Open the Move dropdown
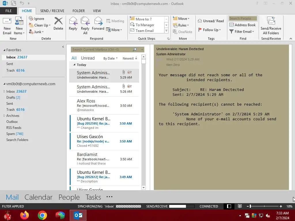Viewport: 295px width, 221px height. 181,19
